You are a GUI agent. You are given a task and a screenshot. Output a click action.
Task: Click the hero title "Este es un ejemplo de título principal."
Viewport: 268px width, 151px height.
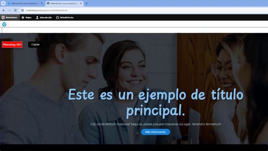coord(155,103)
